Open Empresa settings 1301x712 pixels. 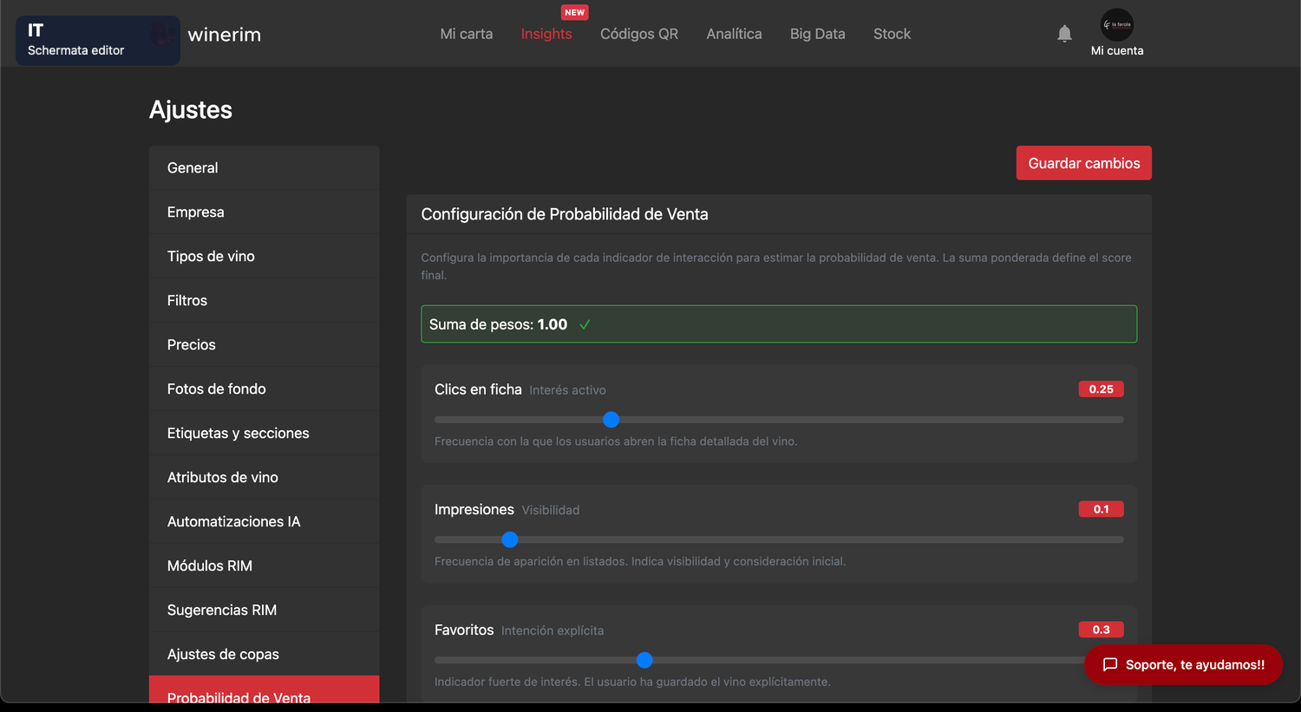coord(264,212)
